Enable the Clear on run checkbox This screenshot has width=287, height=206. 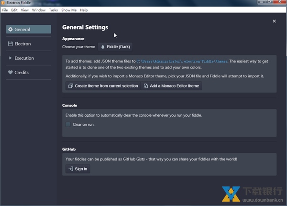pyautogui.click(x=68, y=124)
